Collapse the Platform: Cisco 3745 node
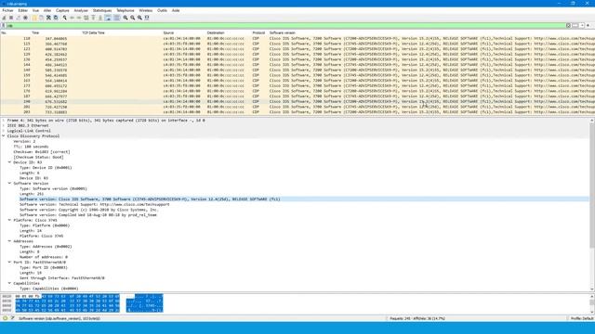595x334 pixels. [9, 220]
